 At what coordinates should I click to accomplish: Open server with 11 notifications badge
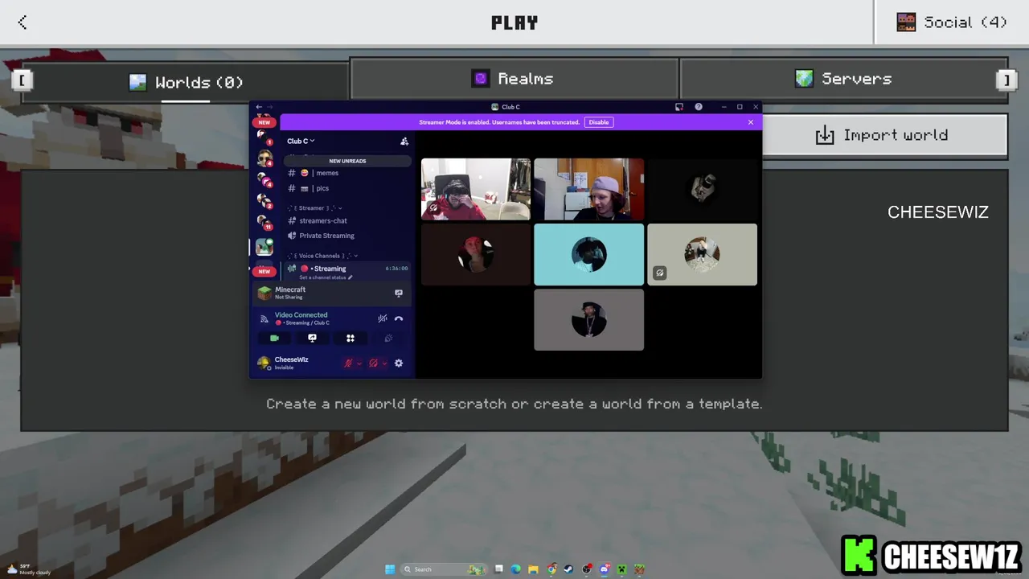(264, 222)
